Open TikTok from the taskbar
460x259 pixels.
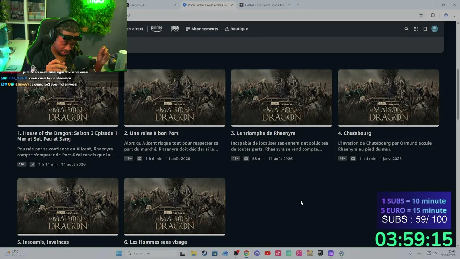tap(278, 253)
